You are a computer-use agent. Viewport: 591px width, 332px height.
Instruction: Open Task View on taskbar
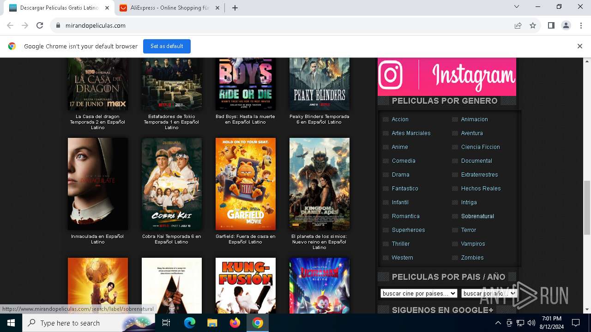pyautogui.click(x=166, y=323)
